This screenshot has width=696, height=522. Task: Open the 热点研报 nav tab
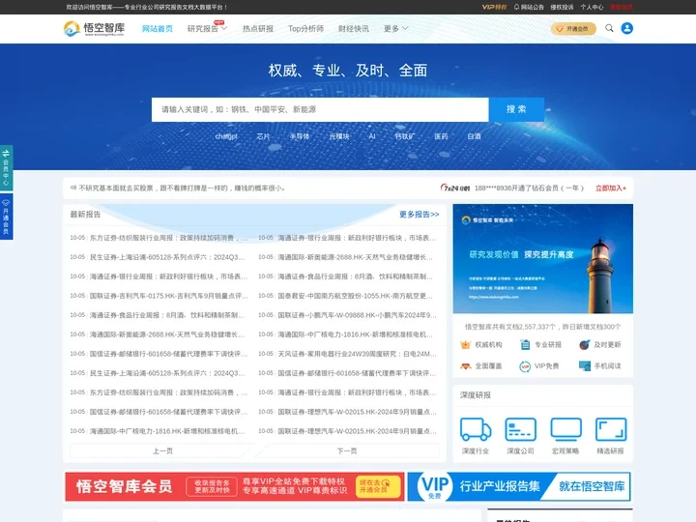click(258, 29)
